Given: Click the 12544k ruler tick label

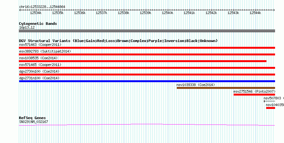Looking at the screenshot, I should click(255, 13).
